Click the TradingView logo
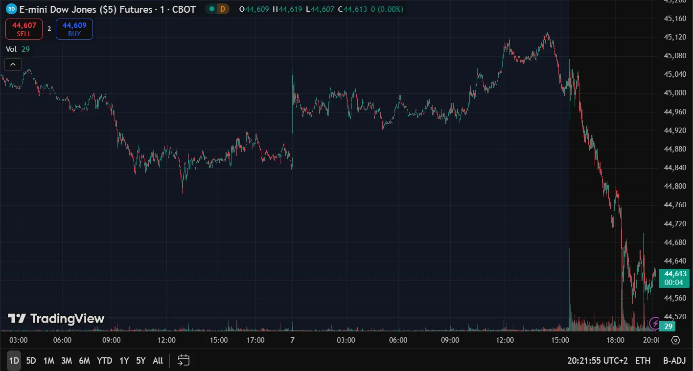This screenshot has height=371, width=693. pyautogui.click(x=56, y=319)
